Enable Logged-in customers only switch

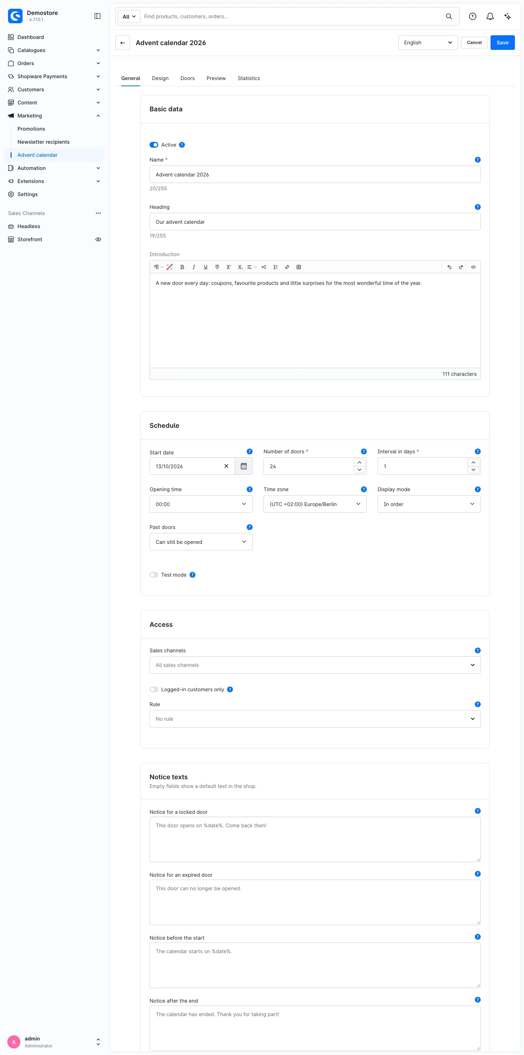(x=154, y=690)
